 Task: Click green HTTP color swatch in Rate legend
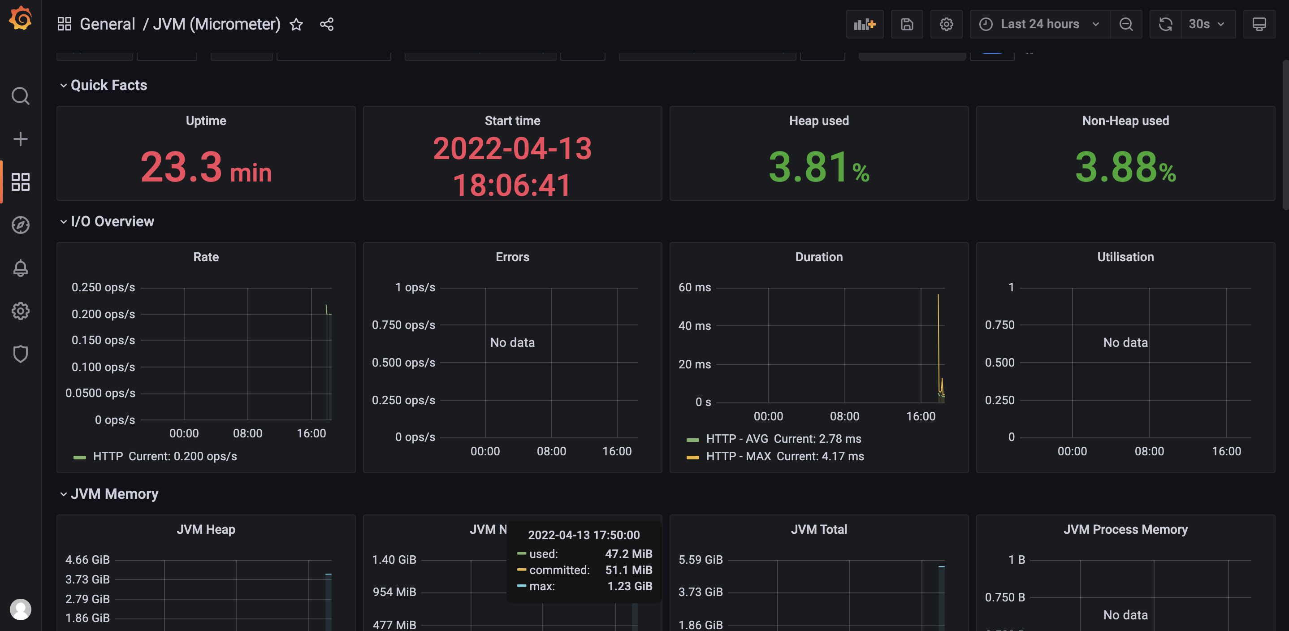[80, 457]
